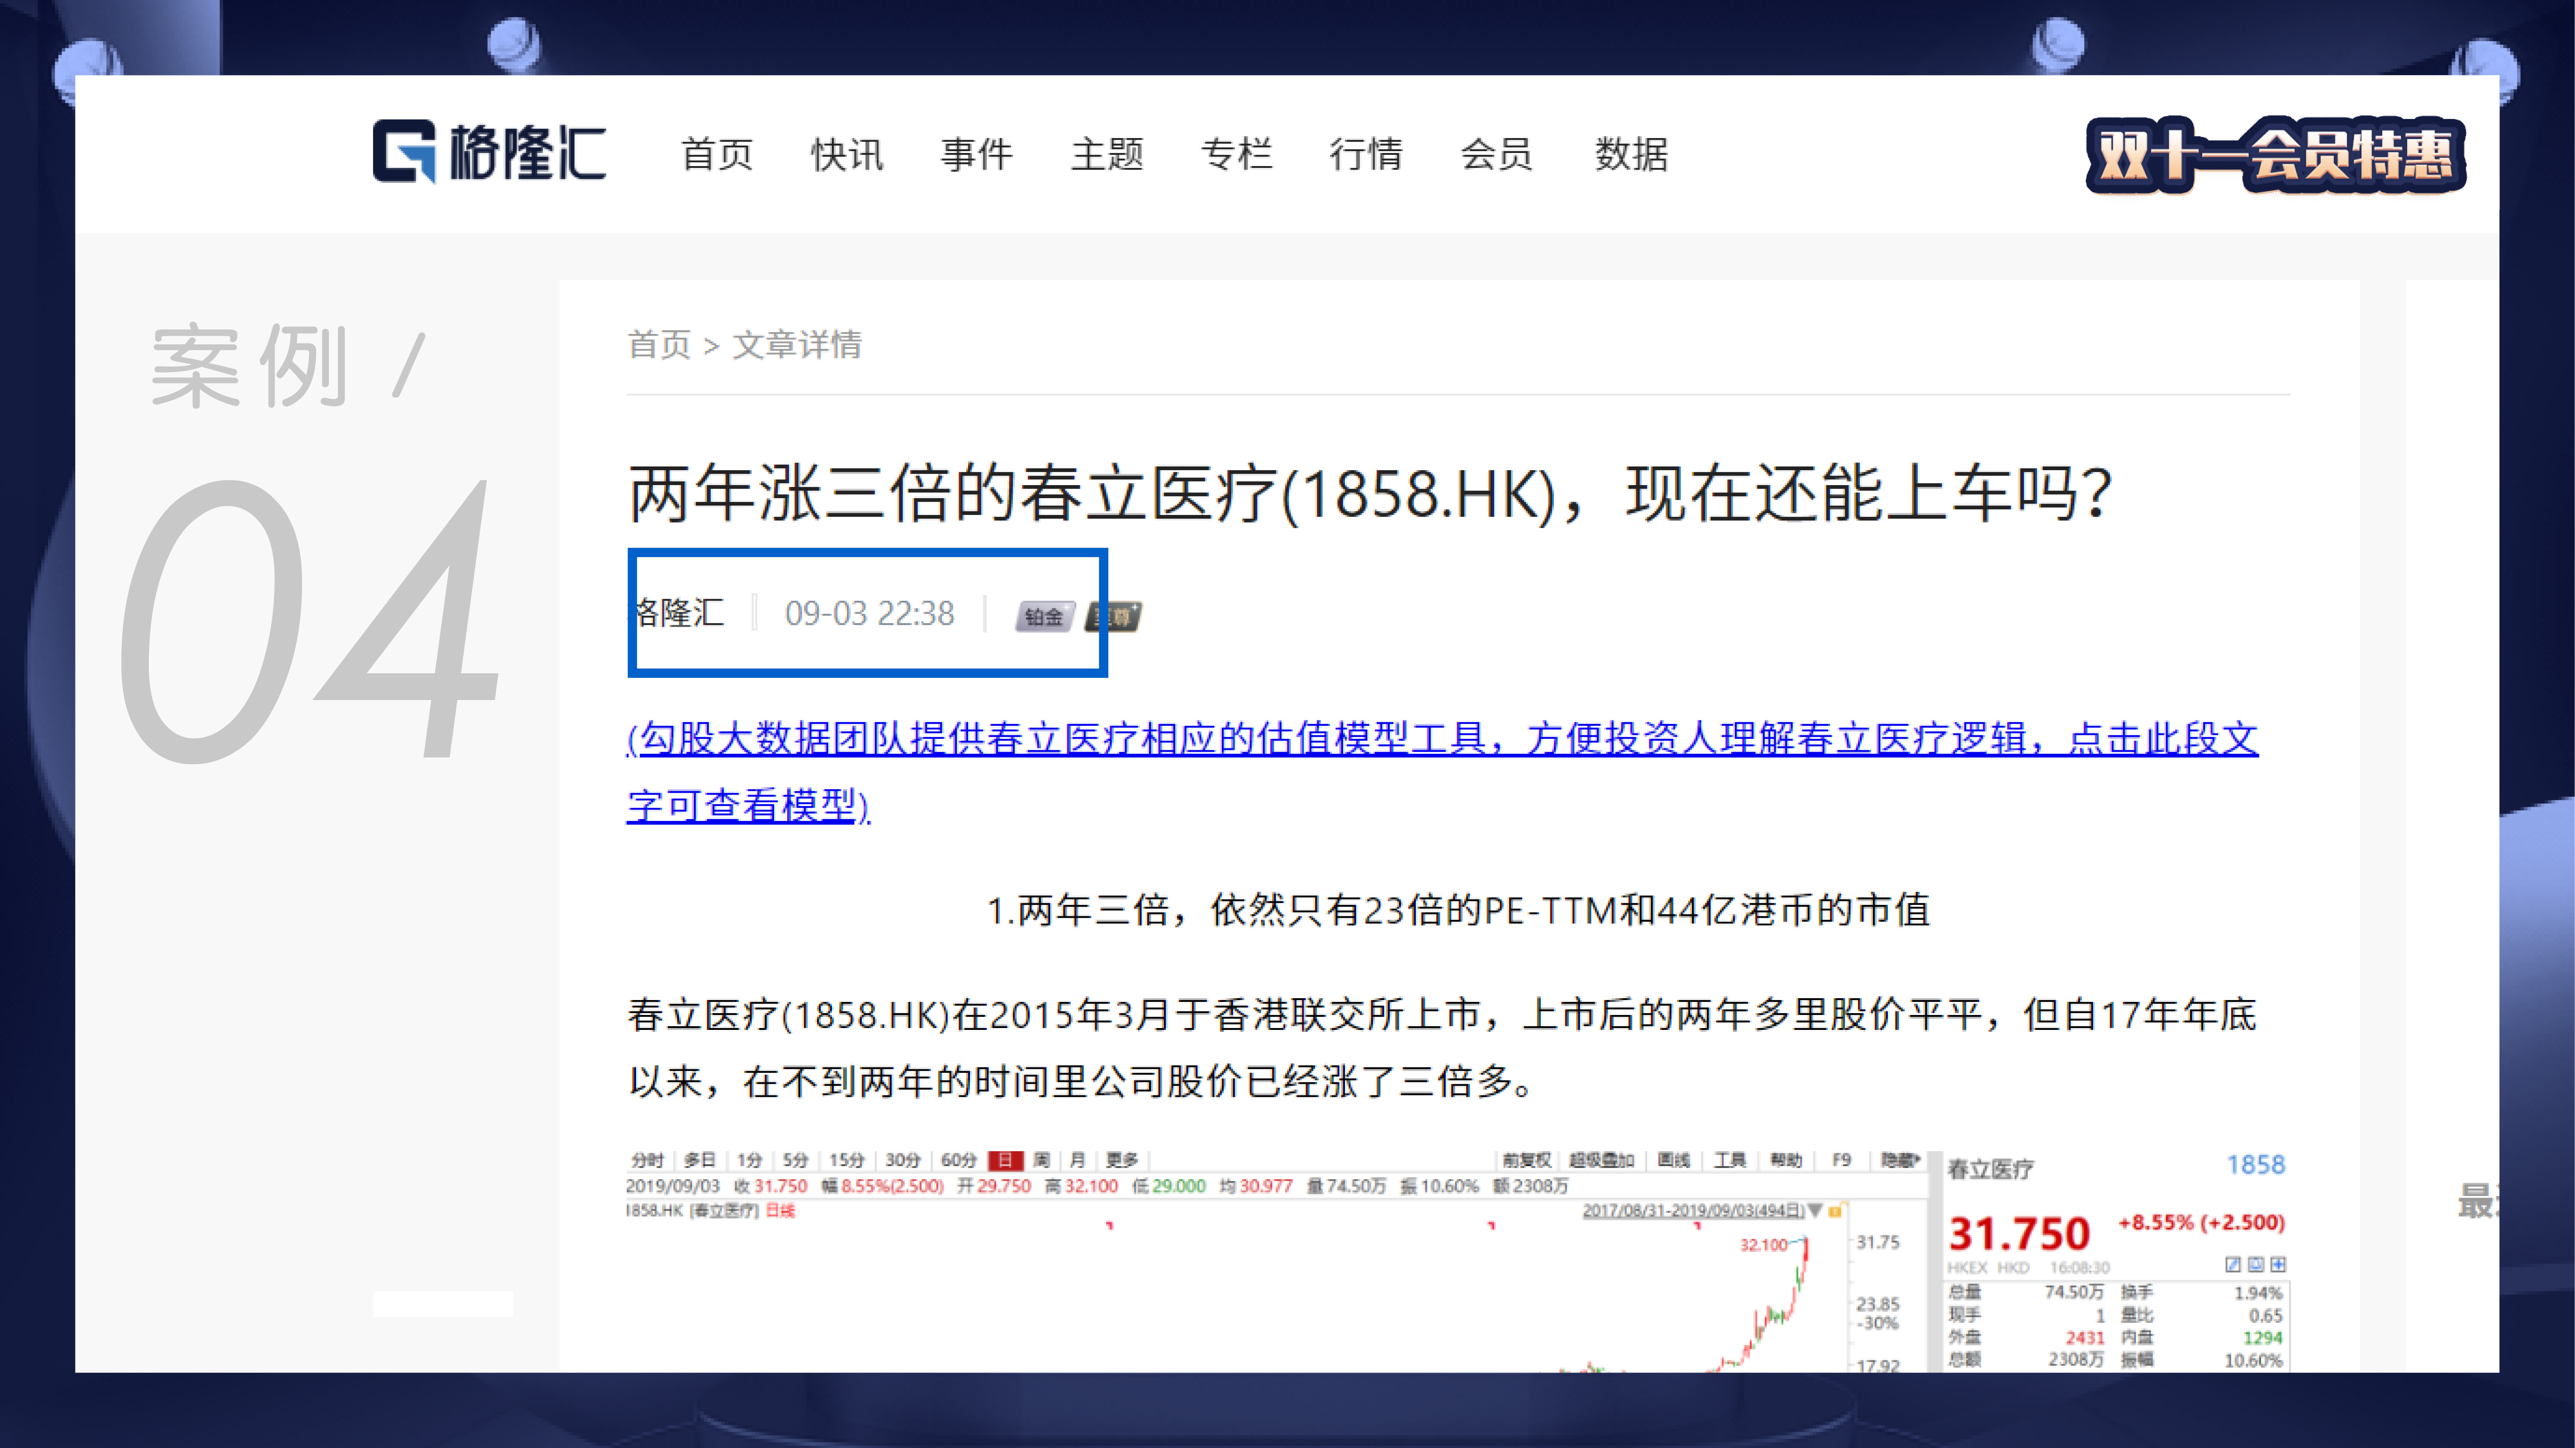Click the 低 29.000 value in chart info row

(1169, 1186)
